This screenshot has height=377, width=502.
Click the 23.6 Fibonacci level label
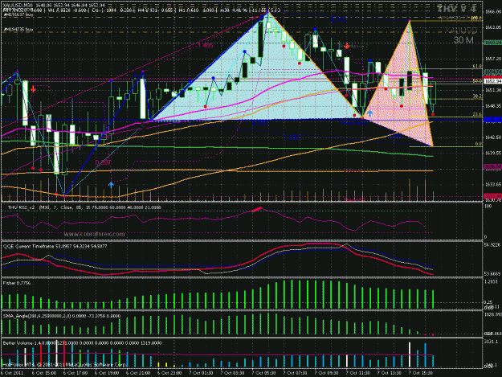coord(477,114)
